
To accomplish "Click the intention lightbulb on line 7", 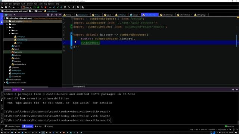I will click(75, 42).
